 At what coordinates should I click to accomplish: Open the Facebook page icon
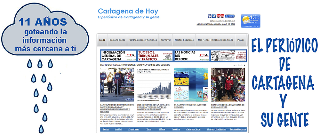[210, 16]
